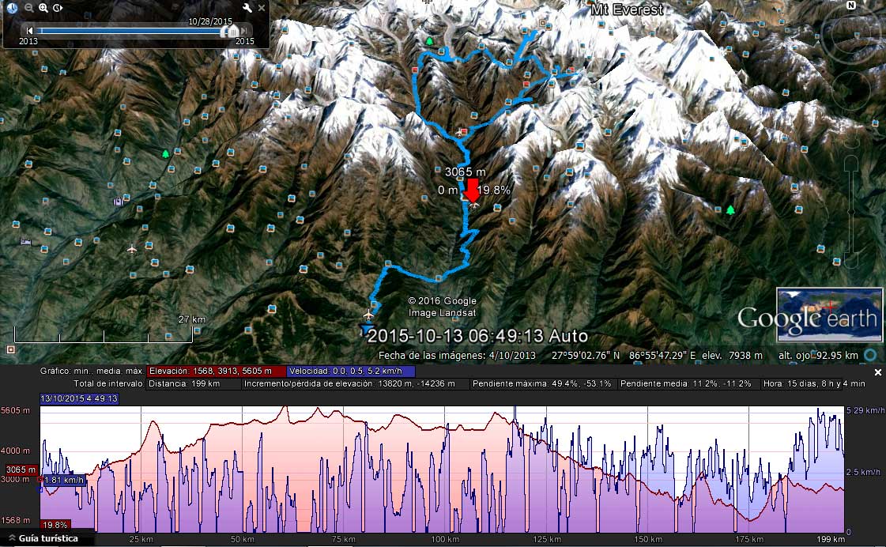Click the streaming status ring in status bar
The image size is (886, 547).
pos(870,355)
